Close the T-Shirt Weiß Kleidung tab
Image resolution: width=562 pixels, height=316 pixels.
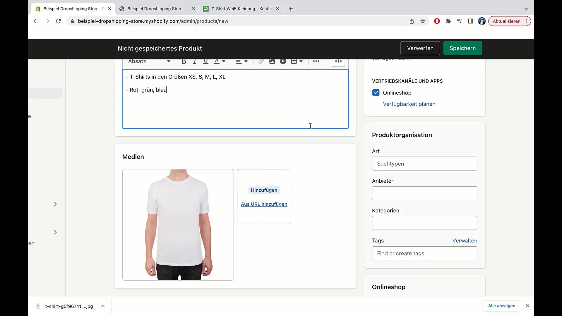click(x=277, y=9)
